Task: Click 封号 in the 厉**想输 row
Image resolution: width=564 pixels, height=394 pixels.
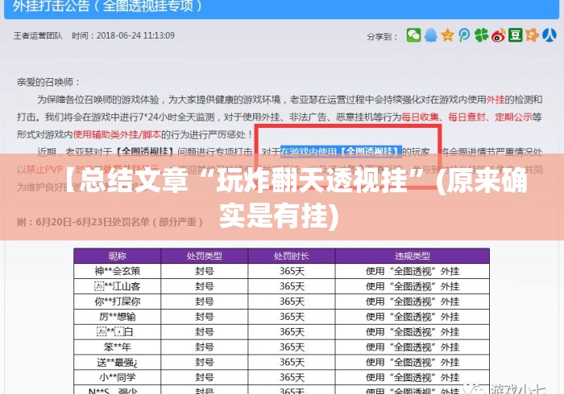Action: click(205, 317)
